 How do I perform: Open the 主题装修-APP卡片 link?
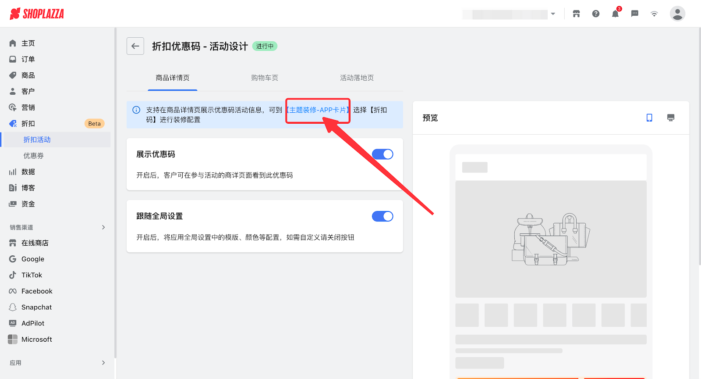point(318,110)
